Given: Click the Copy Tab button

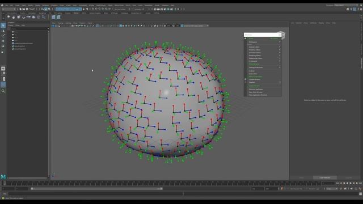Looking at the screenshot, I should tap(349, 177).
